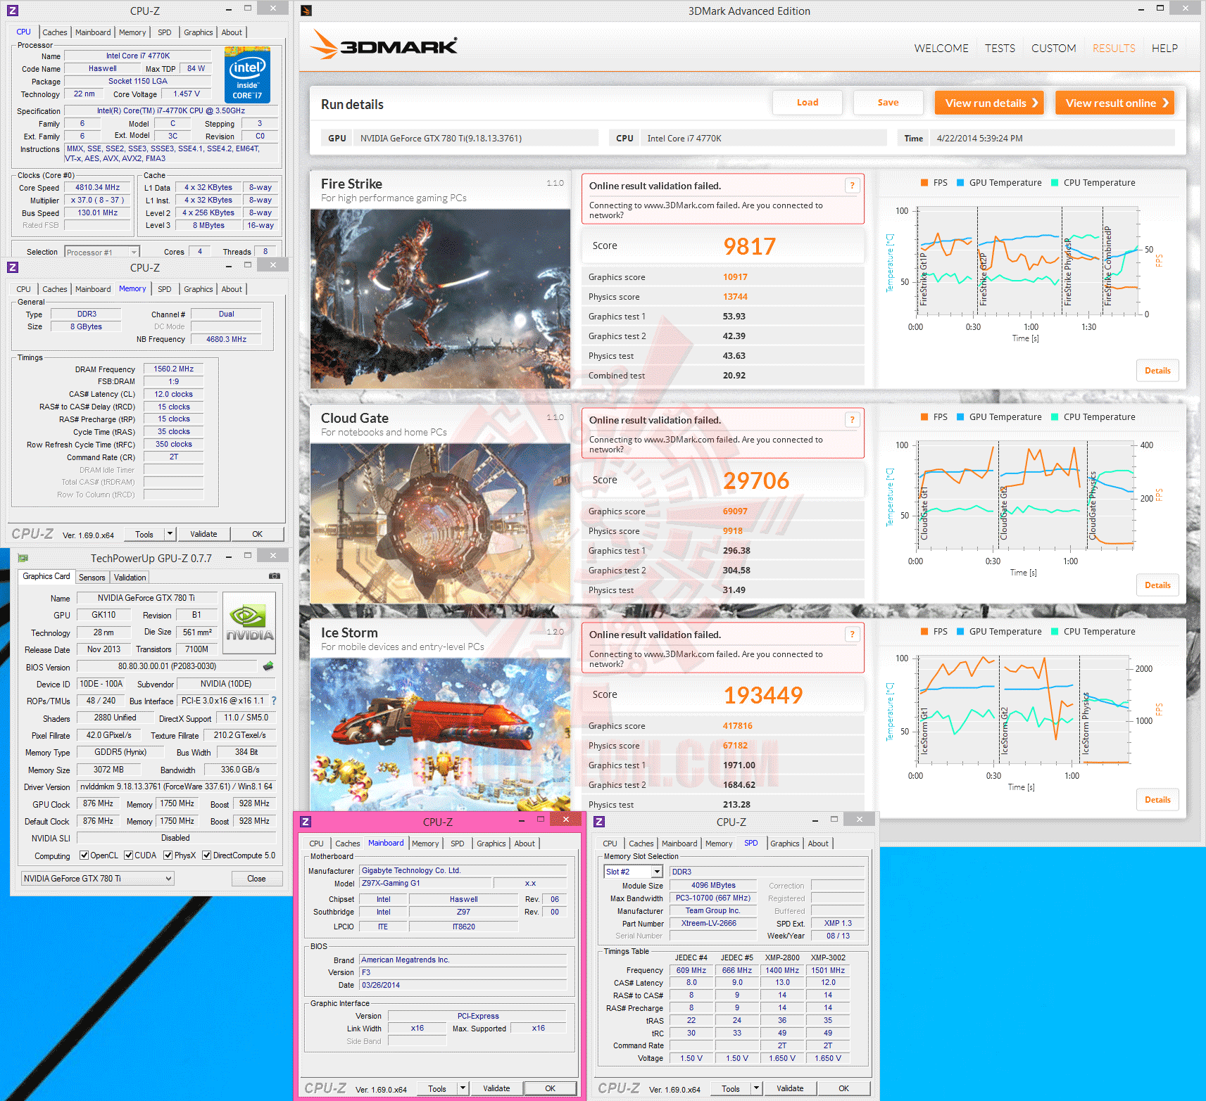Open the Sensors tab in GPU-Z

click(92, 578)
